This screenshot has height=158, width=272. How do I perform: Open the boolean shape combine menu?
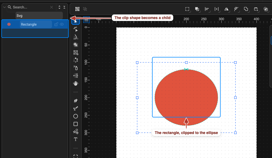(x=246, y=9)
